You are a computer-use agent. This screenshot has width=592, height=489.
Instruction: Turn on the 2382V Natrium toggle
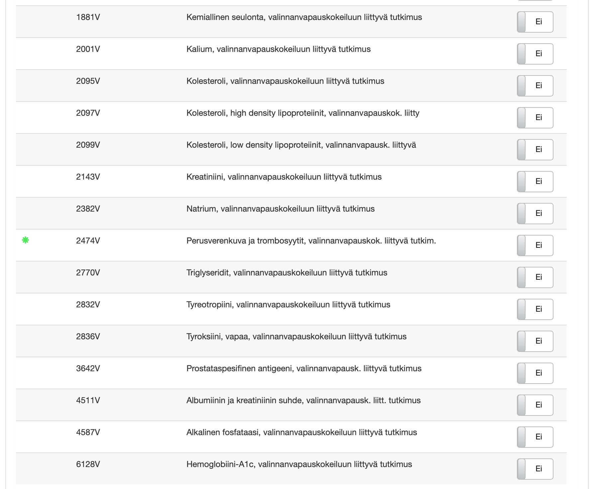(x=535, y=214)
